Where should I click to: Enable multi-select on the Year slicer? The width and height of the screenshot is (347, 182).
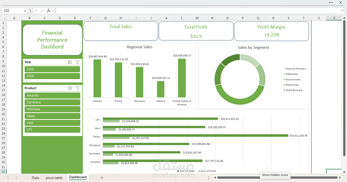[x=70, y=62]
